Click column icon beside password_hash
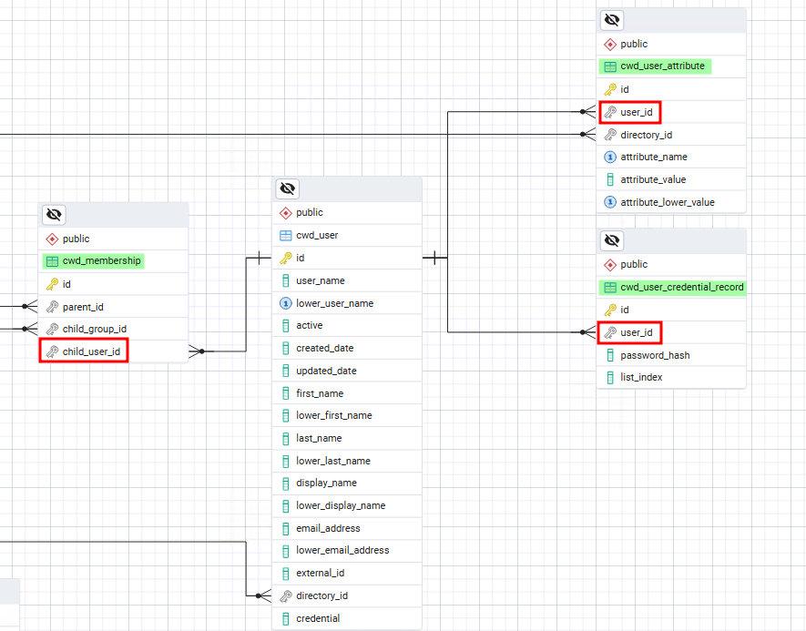Screen dimensions: 806x631 point(609,355)
